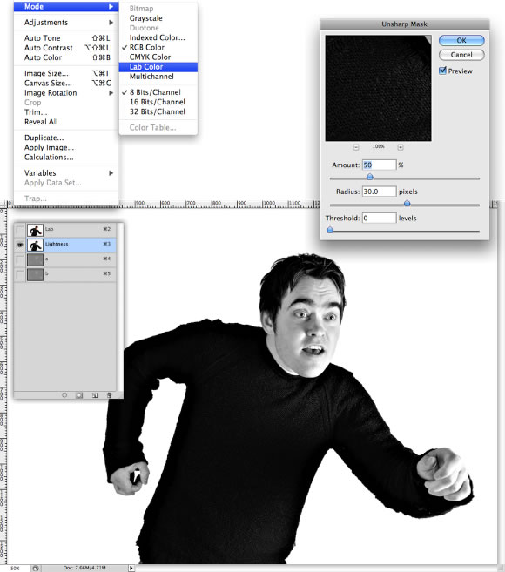The height and width of the screenshot is (572, 505).
Task: Click Doc: 7.66M/4.71M status text
Action: [84, 568]
